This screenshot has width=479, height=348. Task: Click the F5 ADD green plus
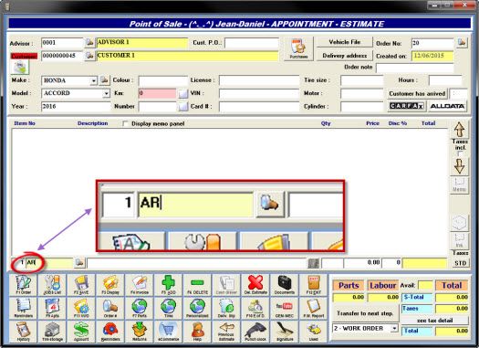point(168,285)
